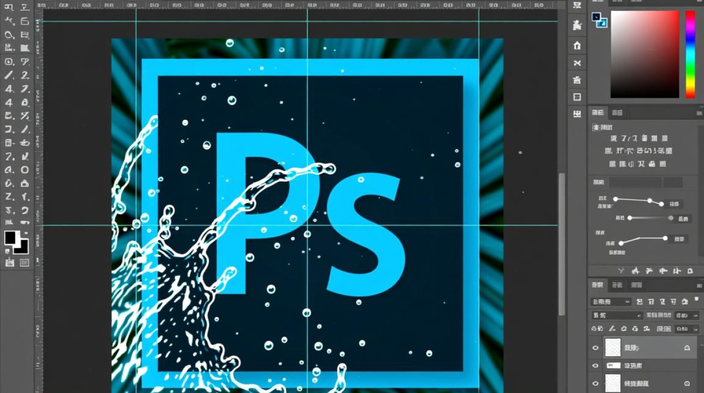This screenshot has height=393, width=704.
Task: Click the square outline icon in the collapsed panel strip
Action: click(577, 97)
